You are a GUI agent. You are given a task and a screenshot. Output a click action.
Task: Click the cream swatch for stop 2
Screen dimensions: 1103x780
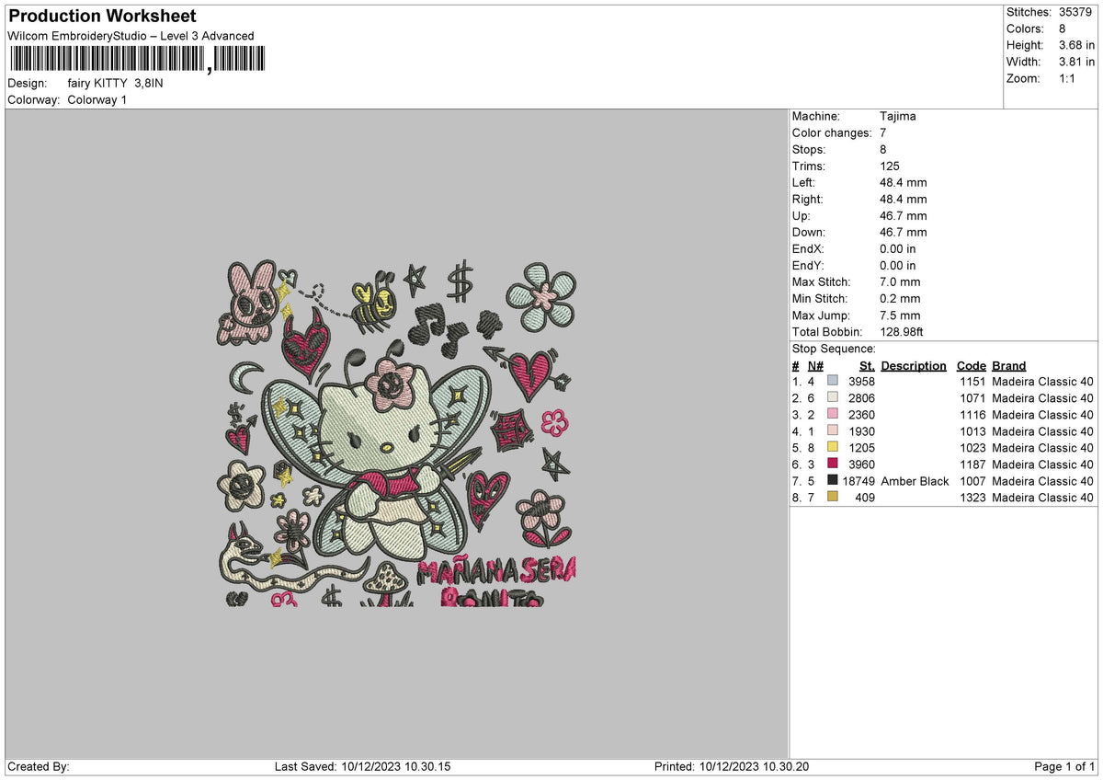[833, 398]
